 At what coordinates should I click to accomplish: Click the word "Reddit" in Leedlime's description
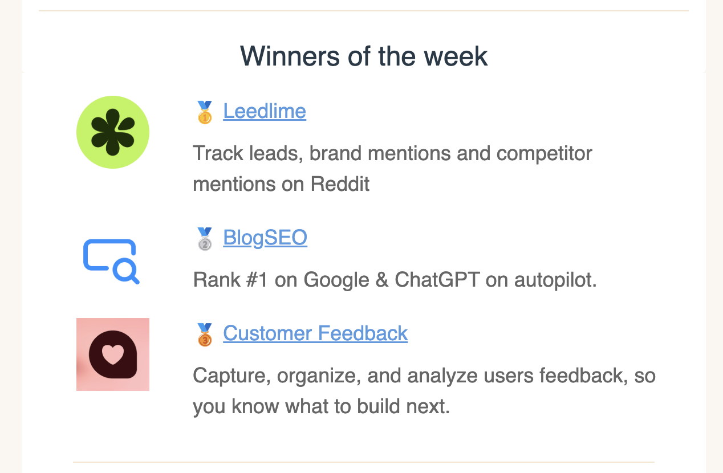pos(340,184)
